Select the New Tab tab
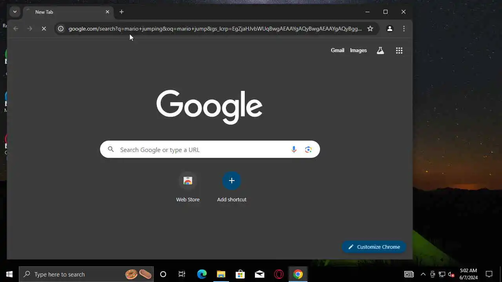 coord(68,12)
